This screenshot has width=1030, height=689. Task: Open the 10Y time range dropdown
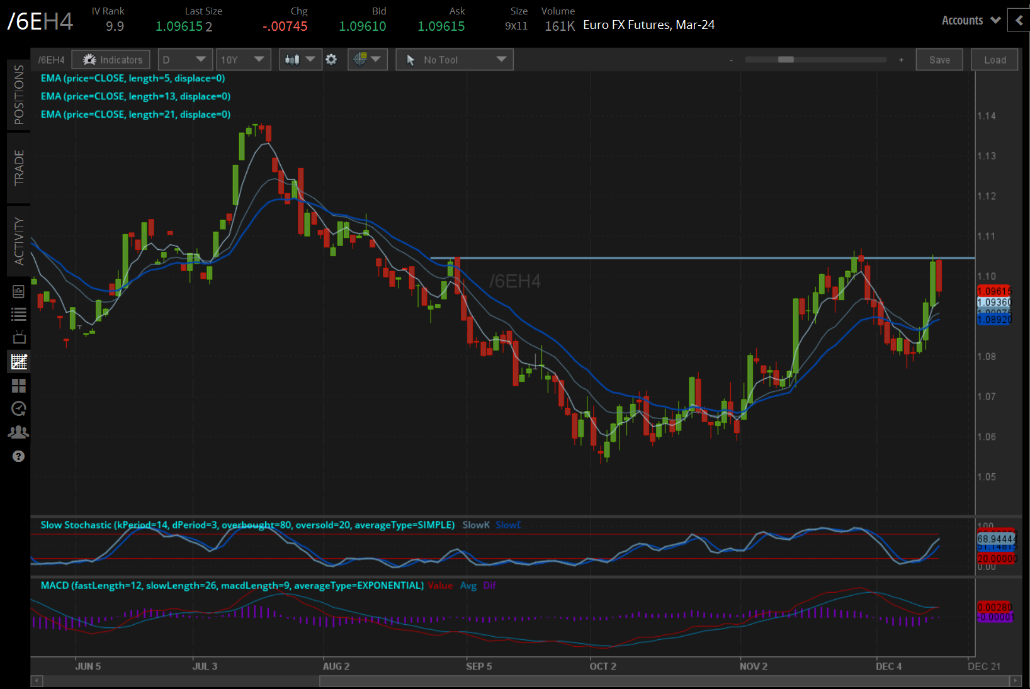pos(243,60)
